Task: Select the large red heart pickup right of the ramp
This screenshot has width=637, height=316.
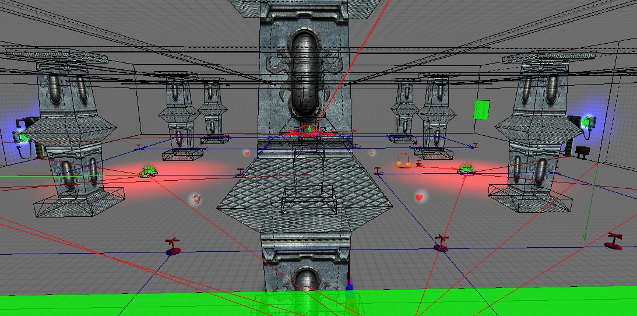Action: pos(419,198)
